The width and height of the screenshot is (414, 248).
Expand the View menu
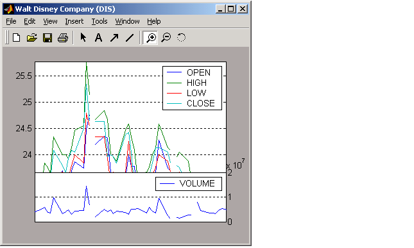click(x=50, y=21)
